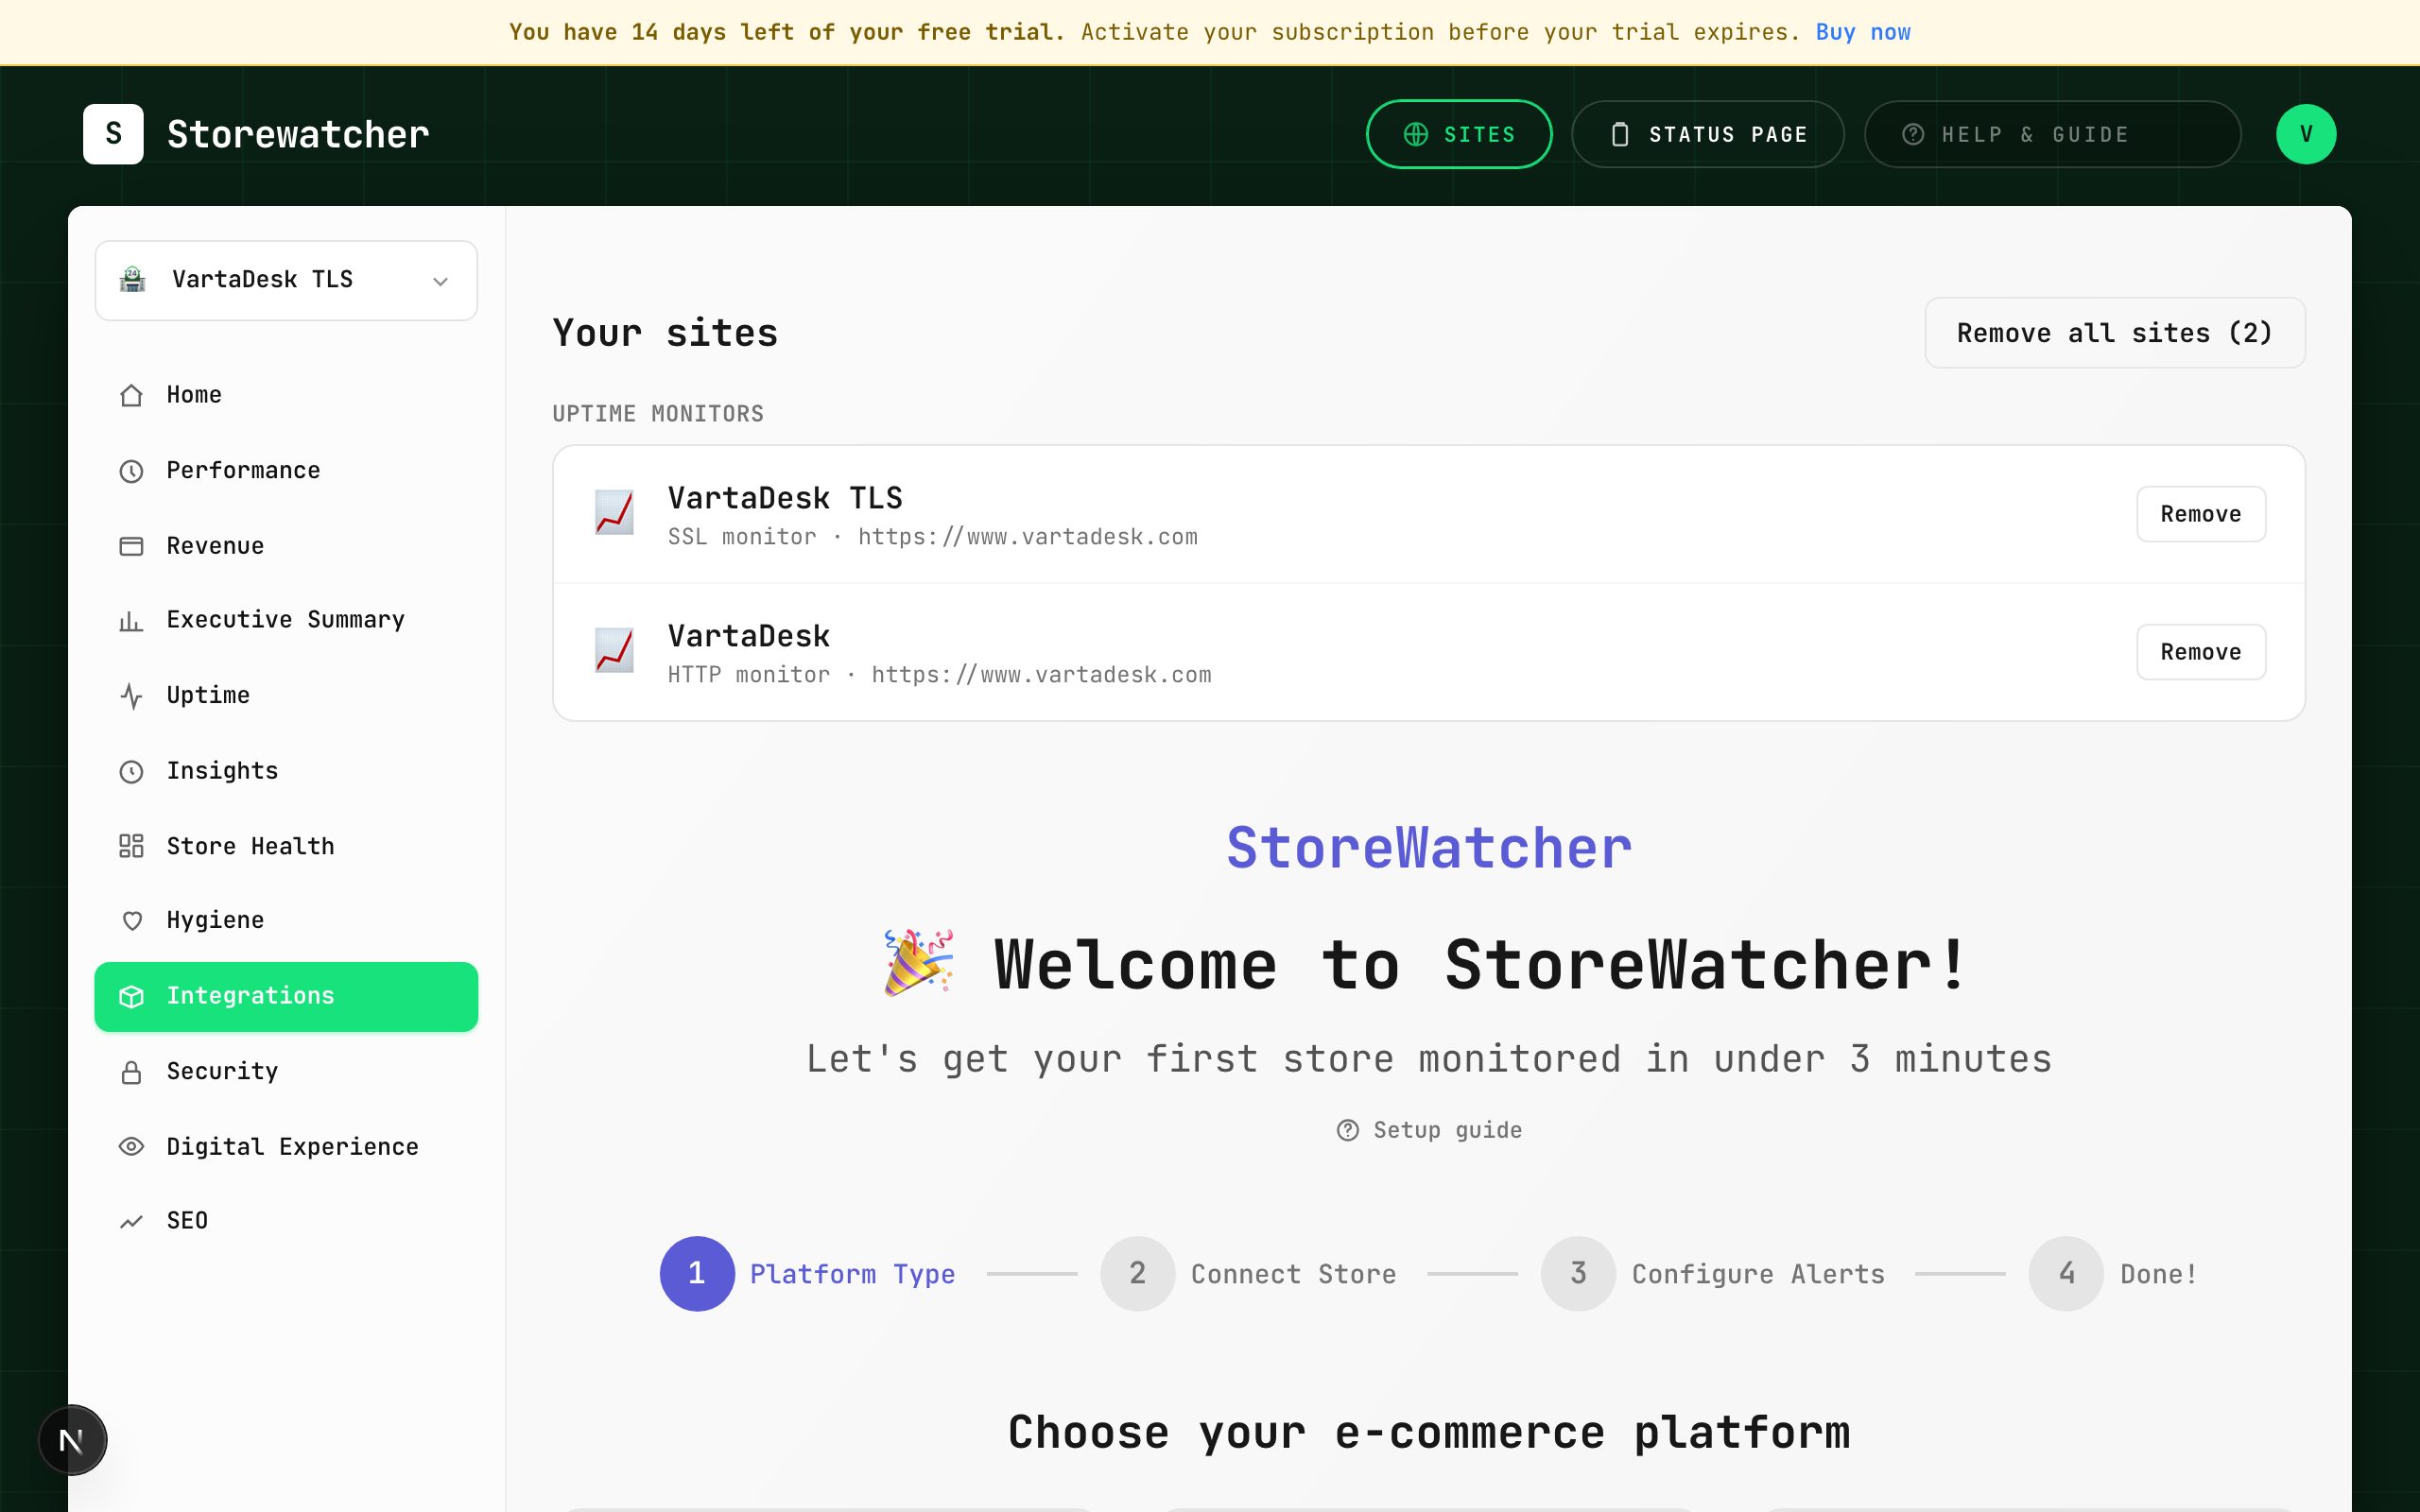The width and height of the screenshot is (2420, 1512).
Task: Click the bar chart icon beside Executive Summary
Action: point(131,621)
